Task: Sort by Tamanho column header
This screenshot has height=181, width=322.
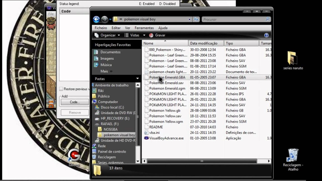Action: [265, 43]
